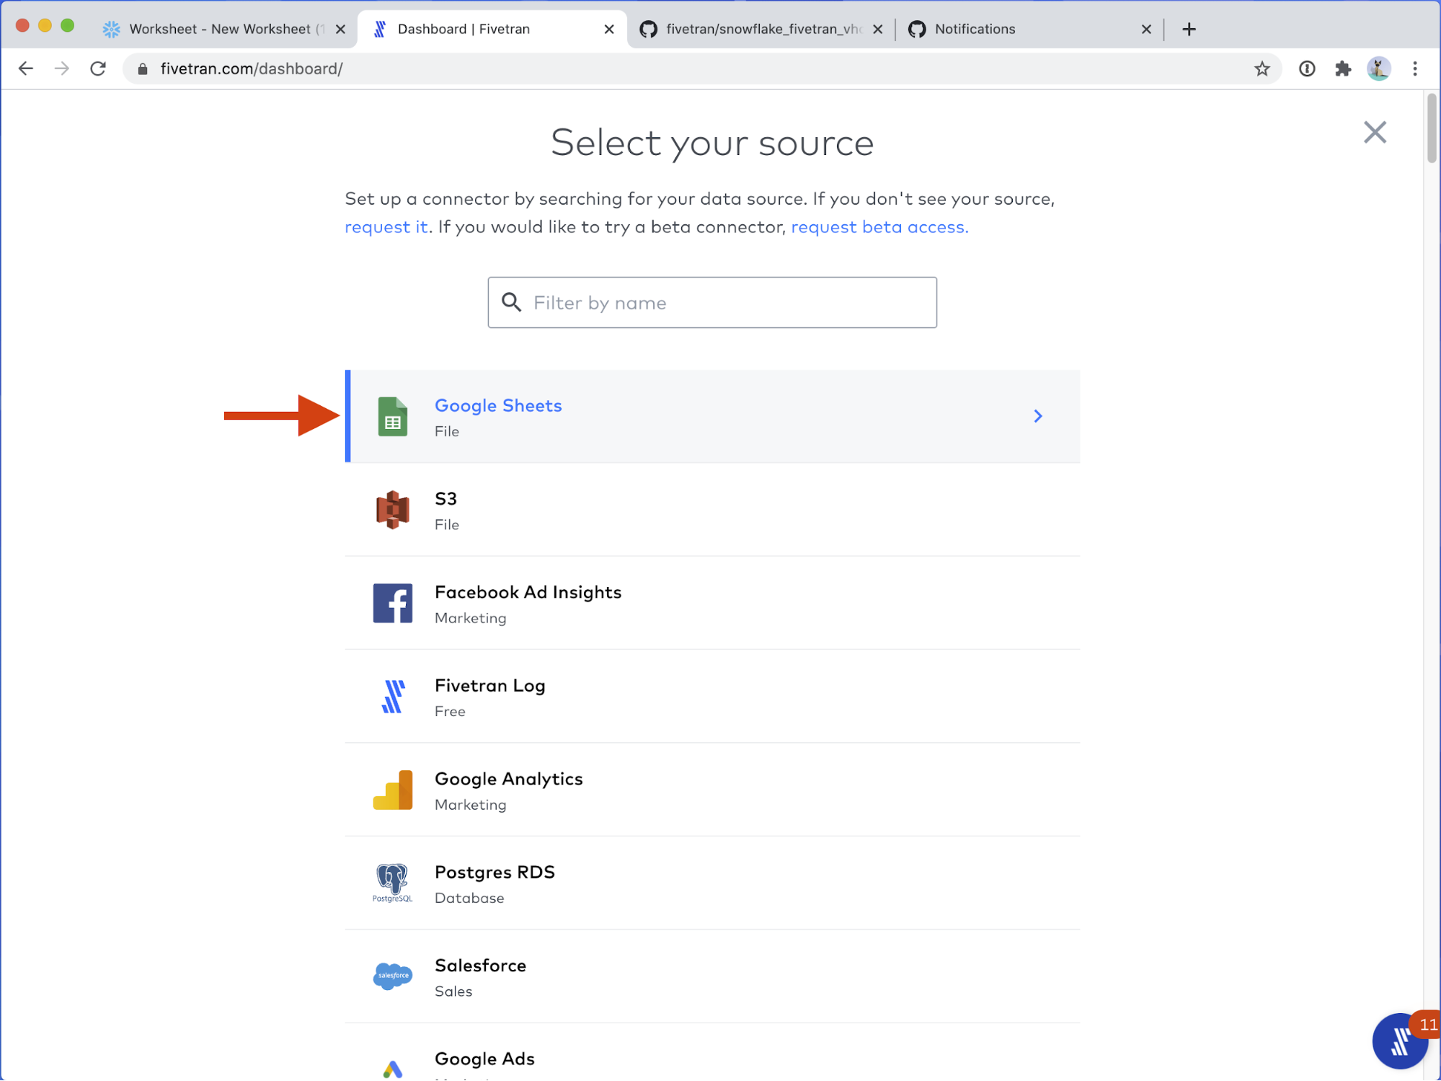The width and height of the screenshot is (1441, 1081).
Task: Bookmark this page with star icon
Action: (x=1262, y=69)
